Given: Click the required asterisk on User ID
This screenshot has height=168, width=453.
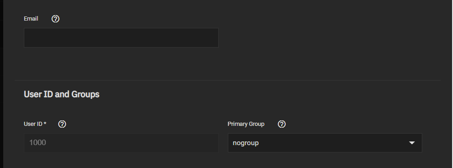Looking at the screenshot, I should [45, 124].
